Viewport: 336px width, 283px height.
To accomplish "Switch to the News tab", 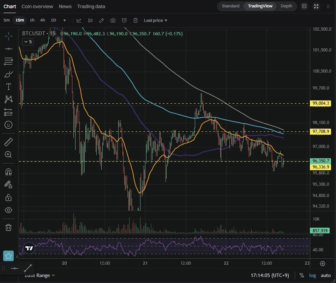I will pos(65,6).
